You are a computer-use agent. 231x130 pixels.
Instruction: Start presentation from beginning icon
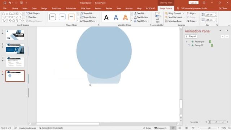point(21,3)
